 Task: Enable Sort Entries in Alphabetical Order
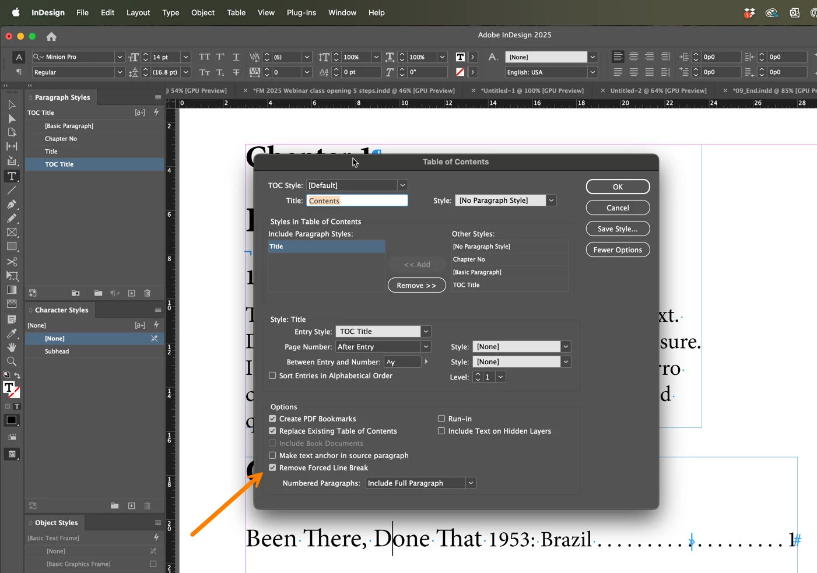click(x=272, y=375)
